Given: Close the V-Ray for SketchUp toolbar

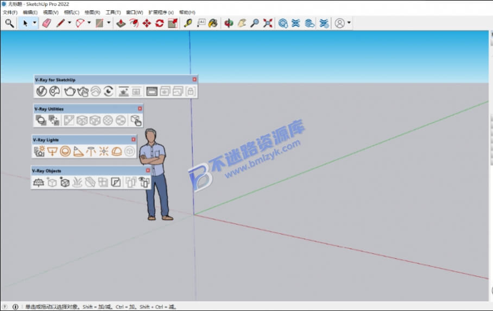Looking at the screenshot, I should pyautogui.click(x=194, y=79).
